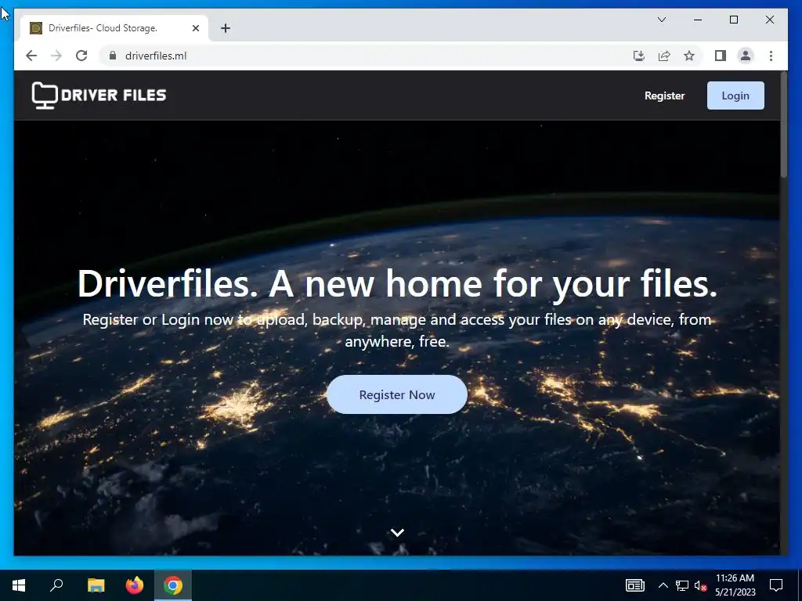Show hidden system tray icons

pyautogui.click(x=663, y=585)
